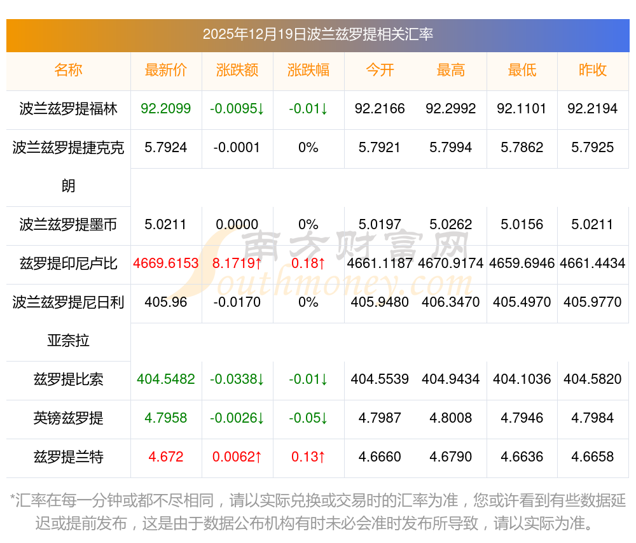Open the 波兰兹罗提福林 row name
This screenshot has height=543, width=636.
tap(68, 109)
